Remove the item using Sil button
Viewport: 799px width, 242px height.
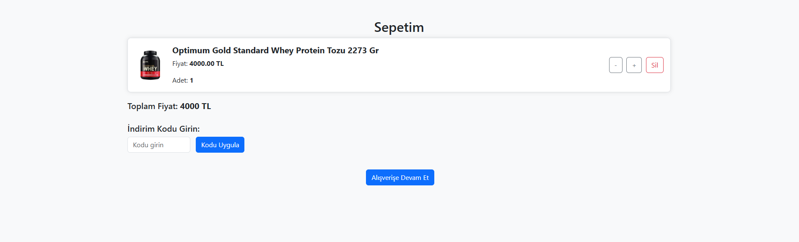(x=654, y=65)
